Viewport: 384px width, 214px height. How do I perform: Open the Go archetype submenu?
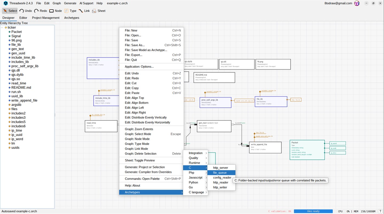pos(195,188)
